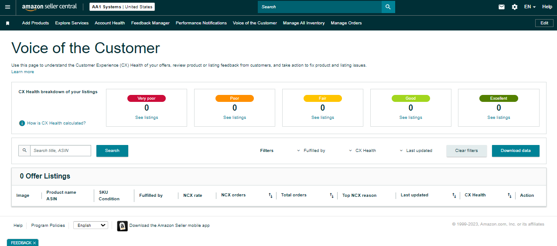This screenshot has width=557, height=246.
Task: Open the messages envelope icon
Action: (502, 7)
